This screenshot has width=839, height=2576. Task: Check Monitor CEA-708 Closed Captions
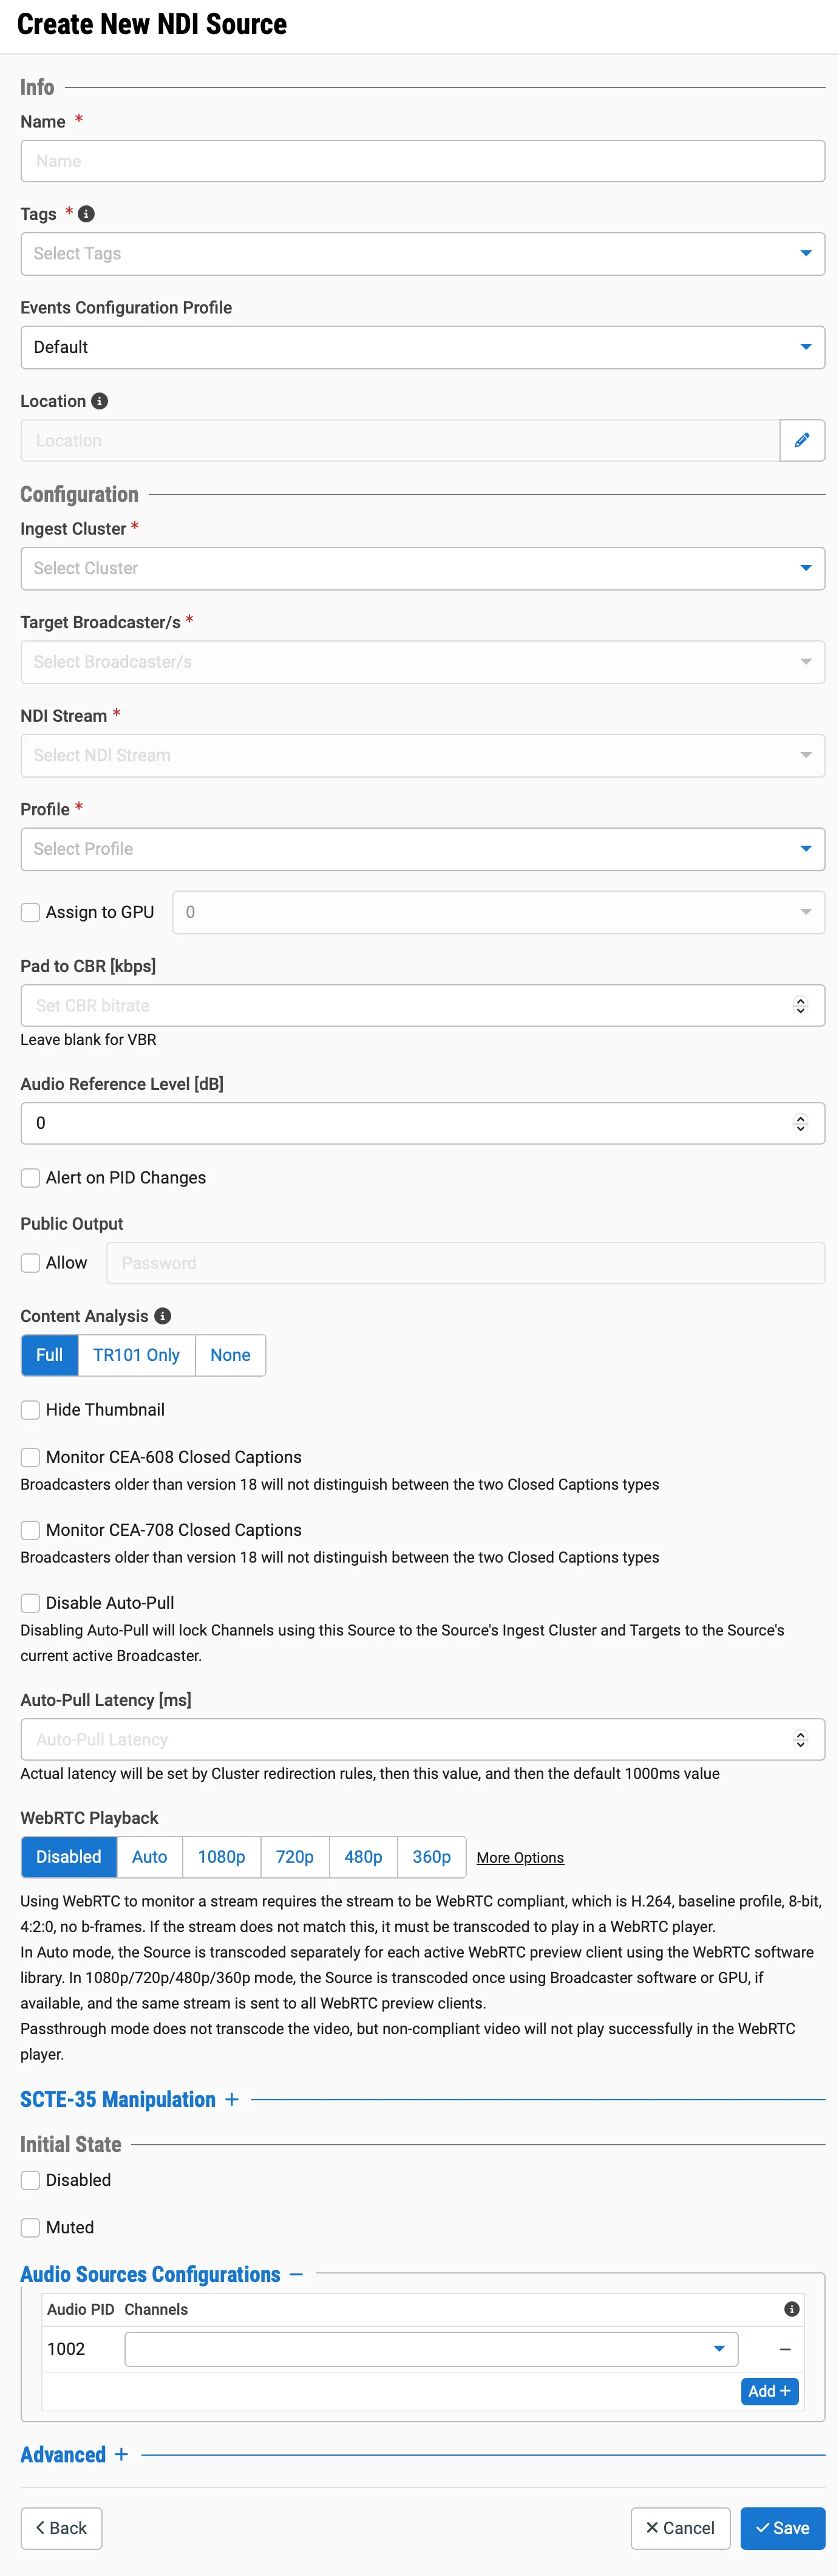(x=31, y=1530)
